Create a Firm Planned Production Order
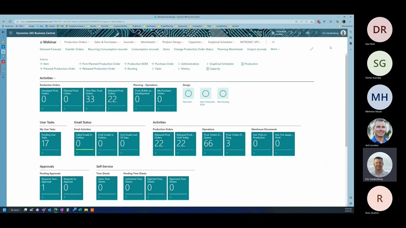 tap(100, 64)
